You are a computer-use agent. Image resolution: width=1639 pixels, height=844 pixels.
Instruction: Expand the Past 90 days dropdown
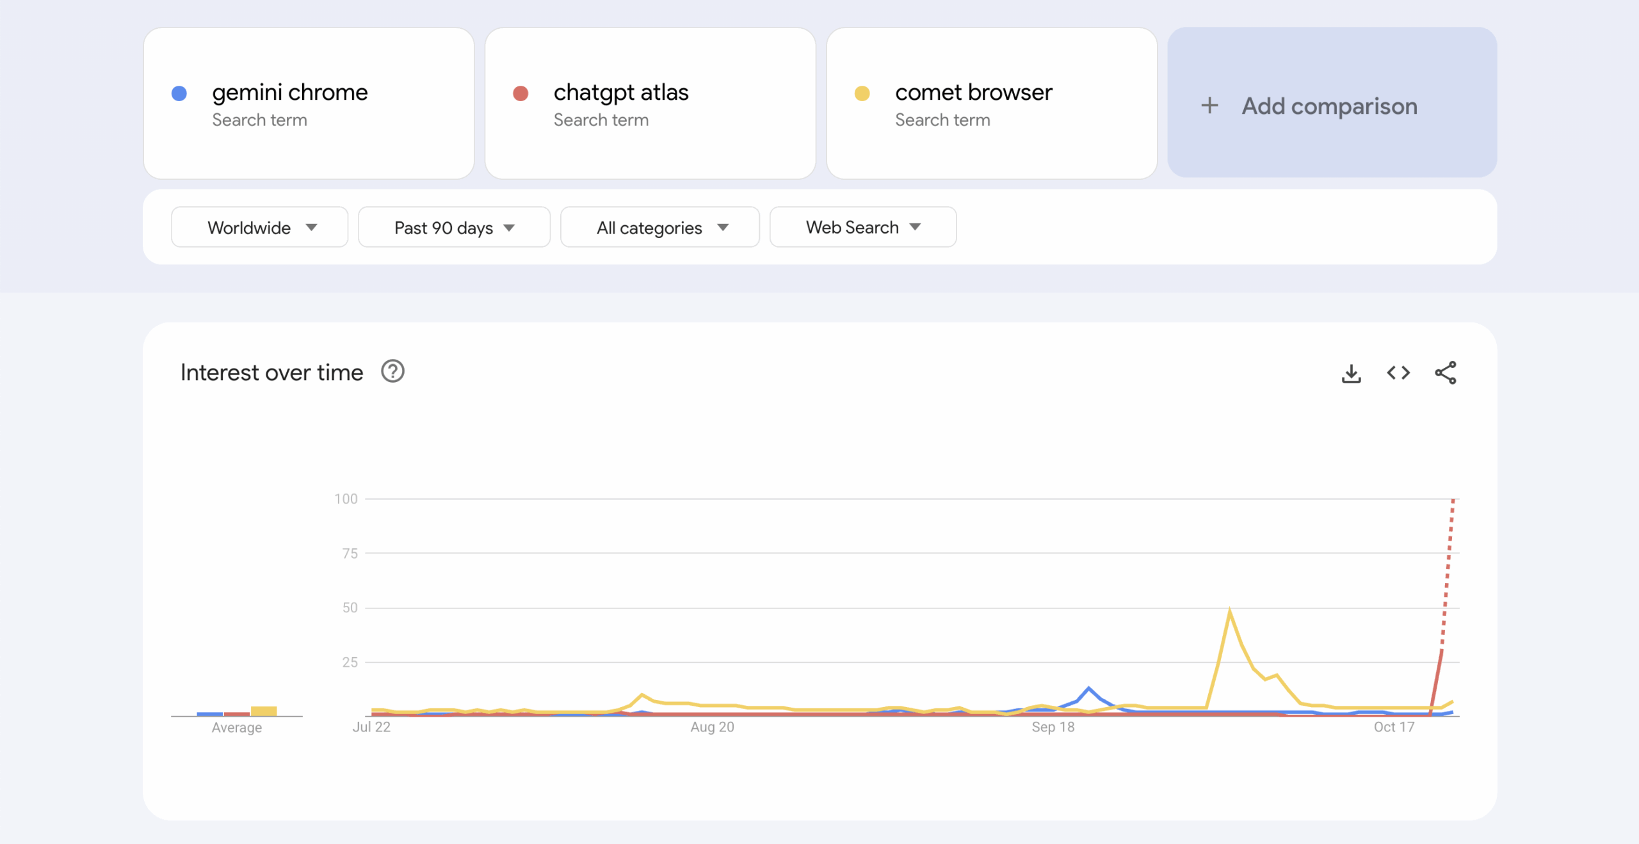454,227
